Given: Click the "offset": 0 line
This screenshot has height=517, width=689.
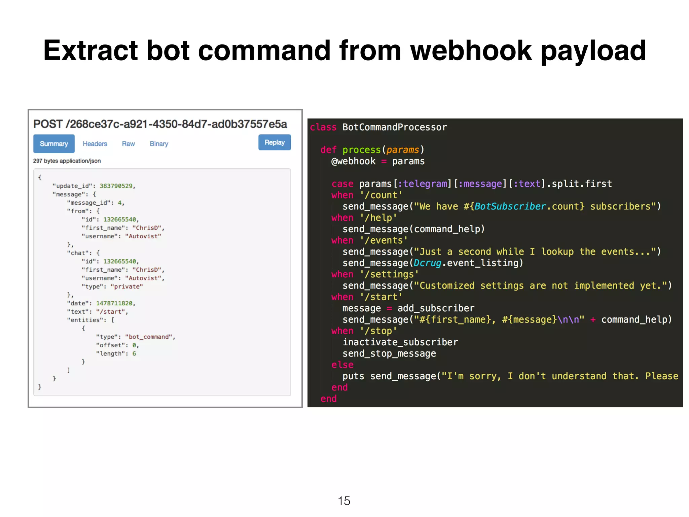Looking at the screenshot, I should 117,345.
